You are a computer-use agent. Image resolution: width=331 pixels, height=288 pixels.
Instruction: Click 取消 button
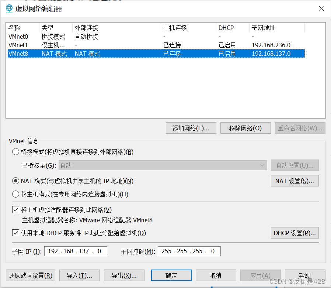(216, 275)
